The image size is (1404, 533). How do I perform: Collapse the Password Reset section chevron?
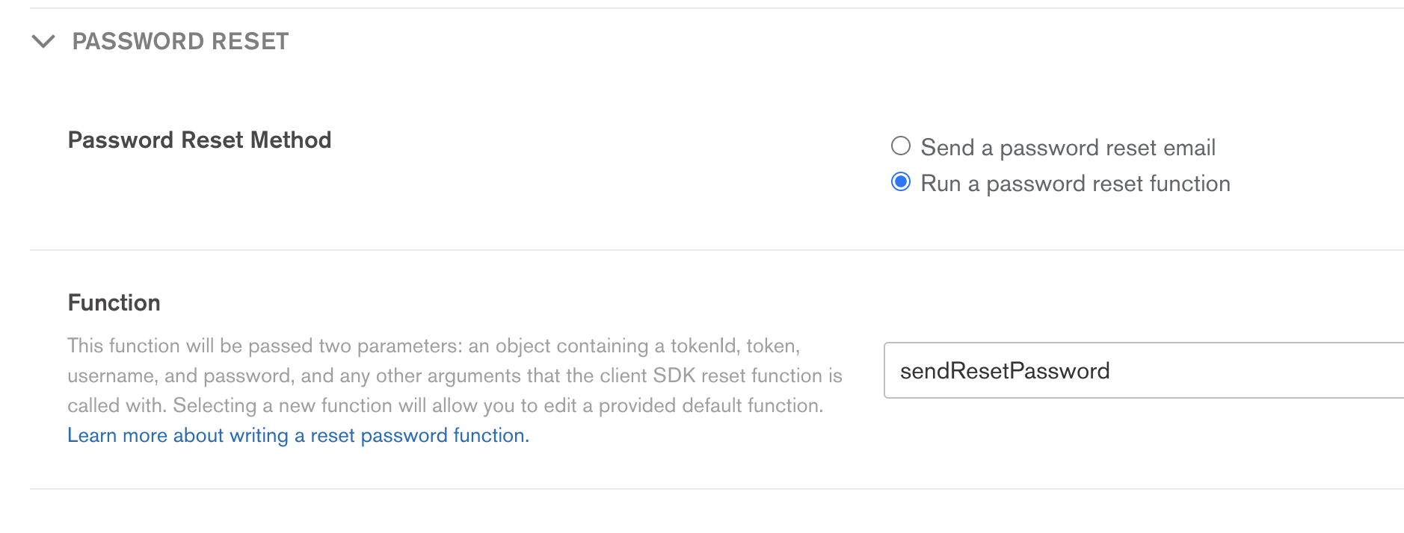(44, 41)
